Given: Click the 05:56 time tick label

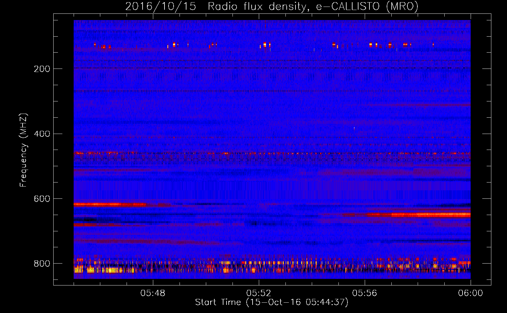Looking at the screenshot, I should (x=364, y=293).
